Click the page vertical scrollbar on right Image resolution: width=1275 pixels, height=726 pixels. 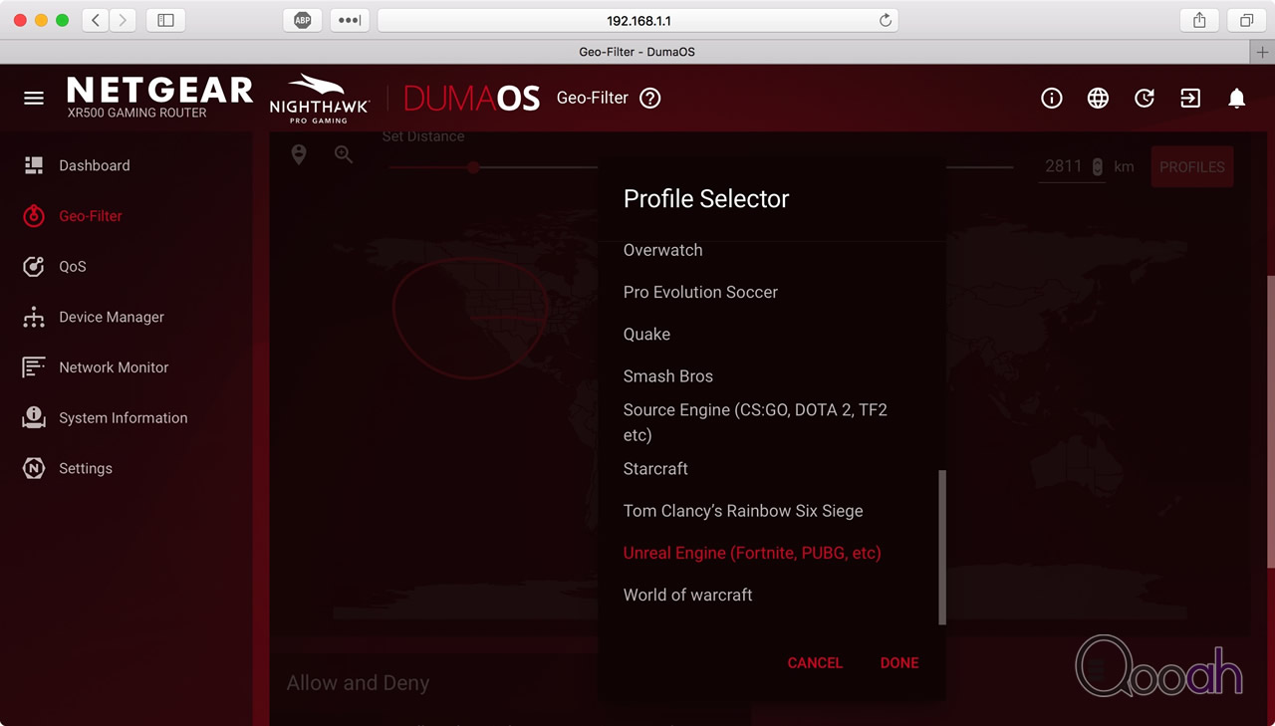1271,422
